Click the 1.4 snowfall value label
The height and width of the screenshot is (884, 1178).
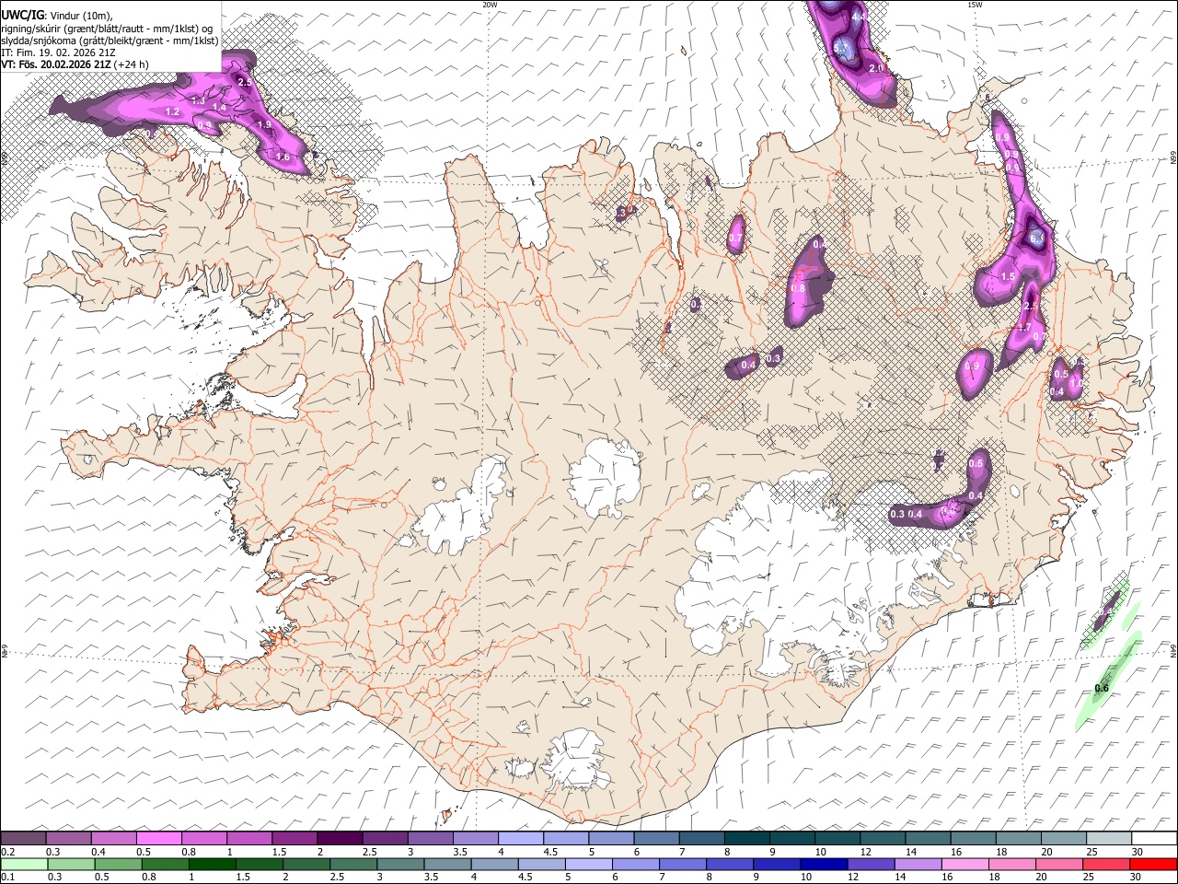coord(219,109)
